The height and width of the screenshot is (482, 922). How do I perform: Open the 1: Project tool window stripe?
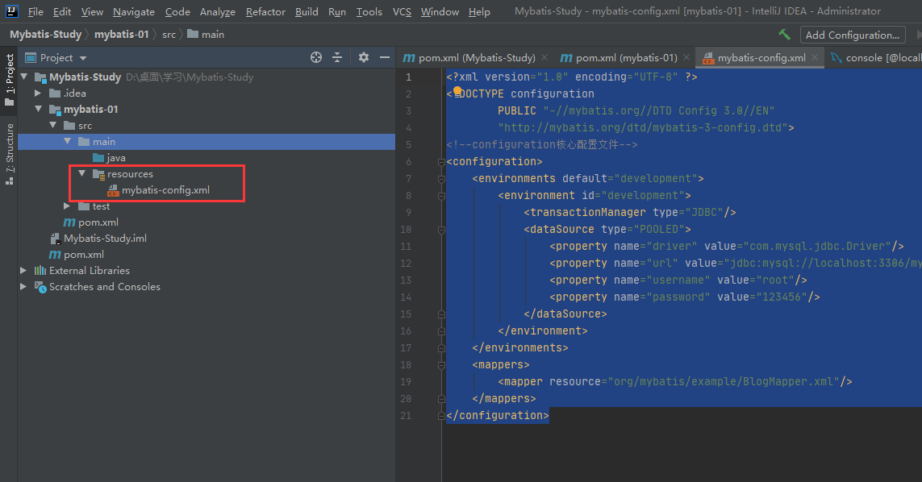coord(9,79)
